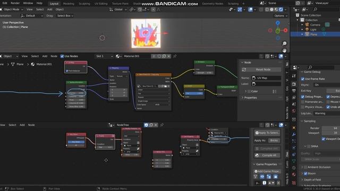Open the Output properties printer icon

294,91
